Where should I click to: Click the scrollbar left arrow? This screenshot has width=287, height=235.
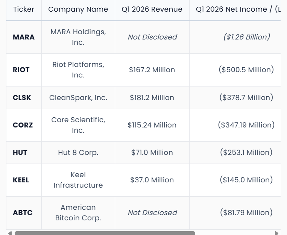[10, 233]
